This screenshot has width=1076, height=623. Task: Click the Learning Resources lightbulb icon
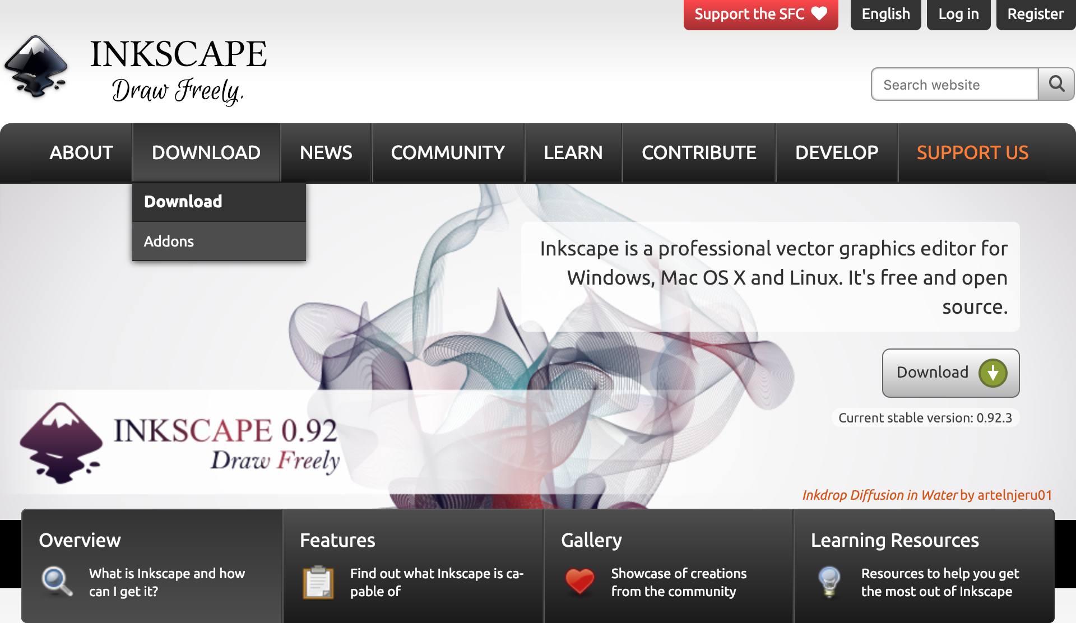coord(829,581)
